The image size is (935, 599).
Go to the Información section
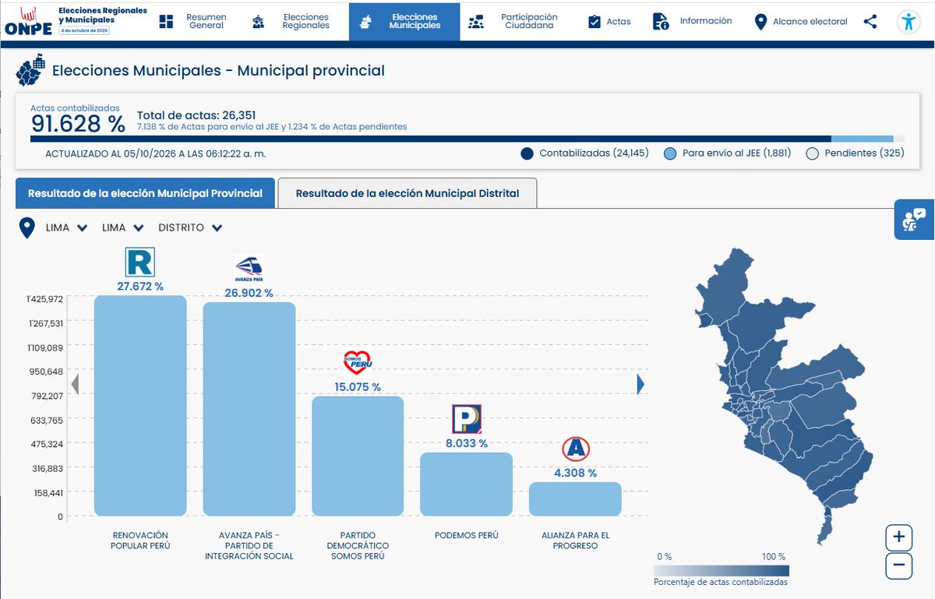click(x=692, y=22)
